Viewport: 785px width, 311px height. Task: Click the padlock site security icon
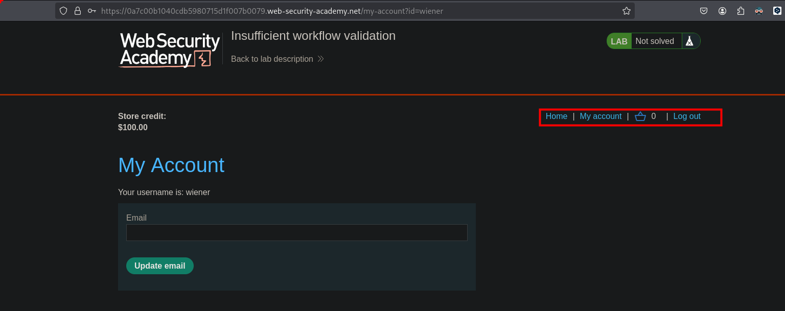point(78,11)
